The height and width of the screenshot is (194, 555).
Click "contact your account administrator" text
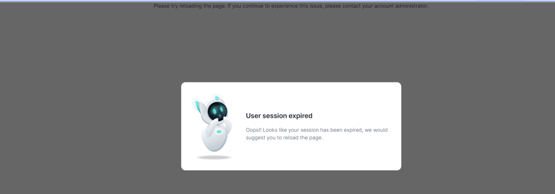(385, 6)
